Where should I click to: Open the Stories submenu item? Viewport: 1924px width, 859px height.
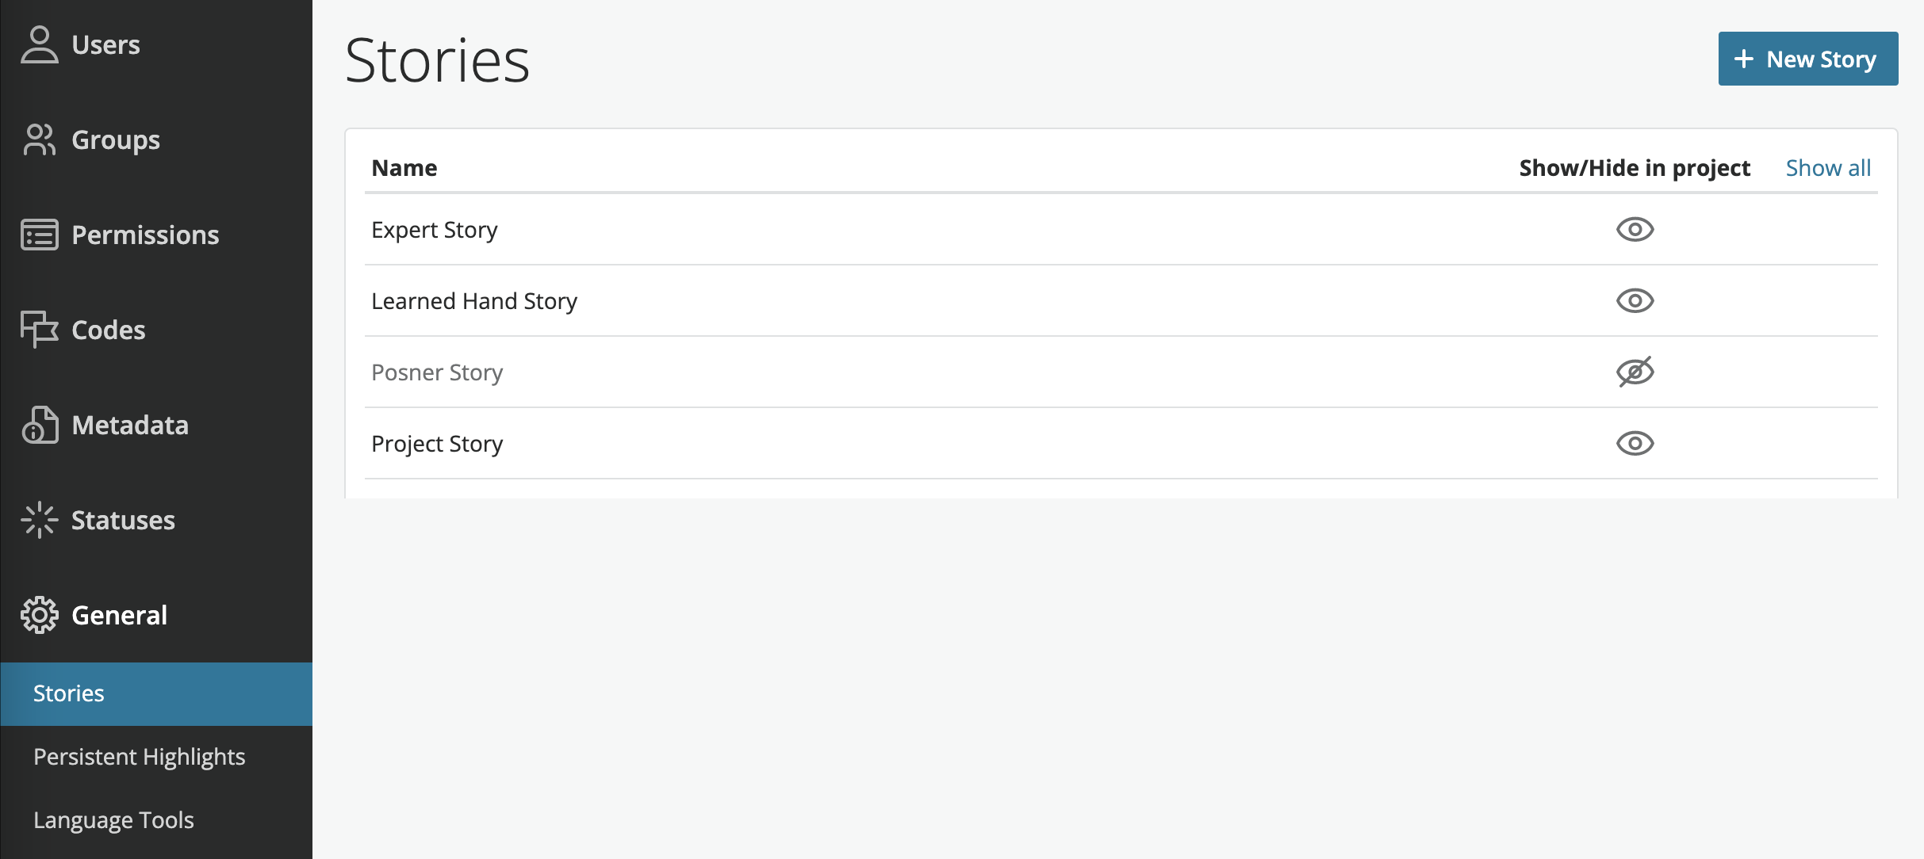click(156, 693)
